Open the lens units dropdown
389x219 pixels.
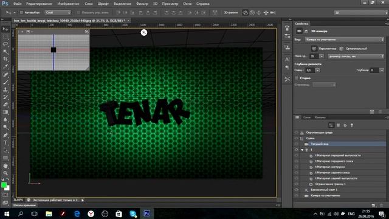tap(356, 57)
